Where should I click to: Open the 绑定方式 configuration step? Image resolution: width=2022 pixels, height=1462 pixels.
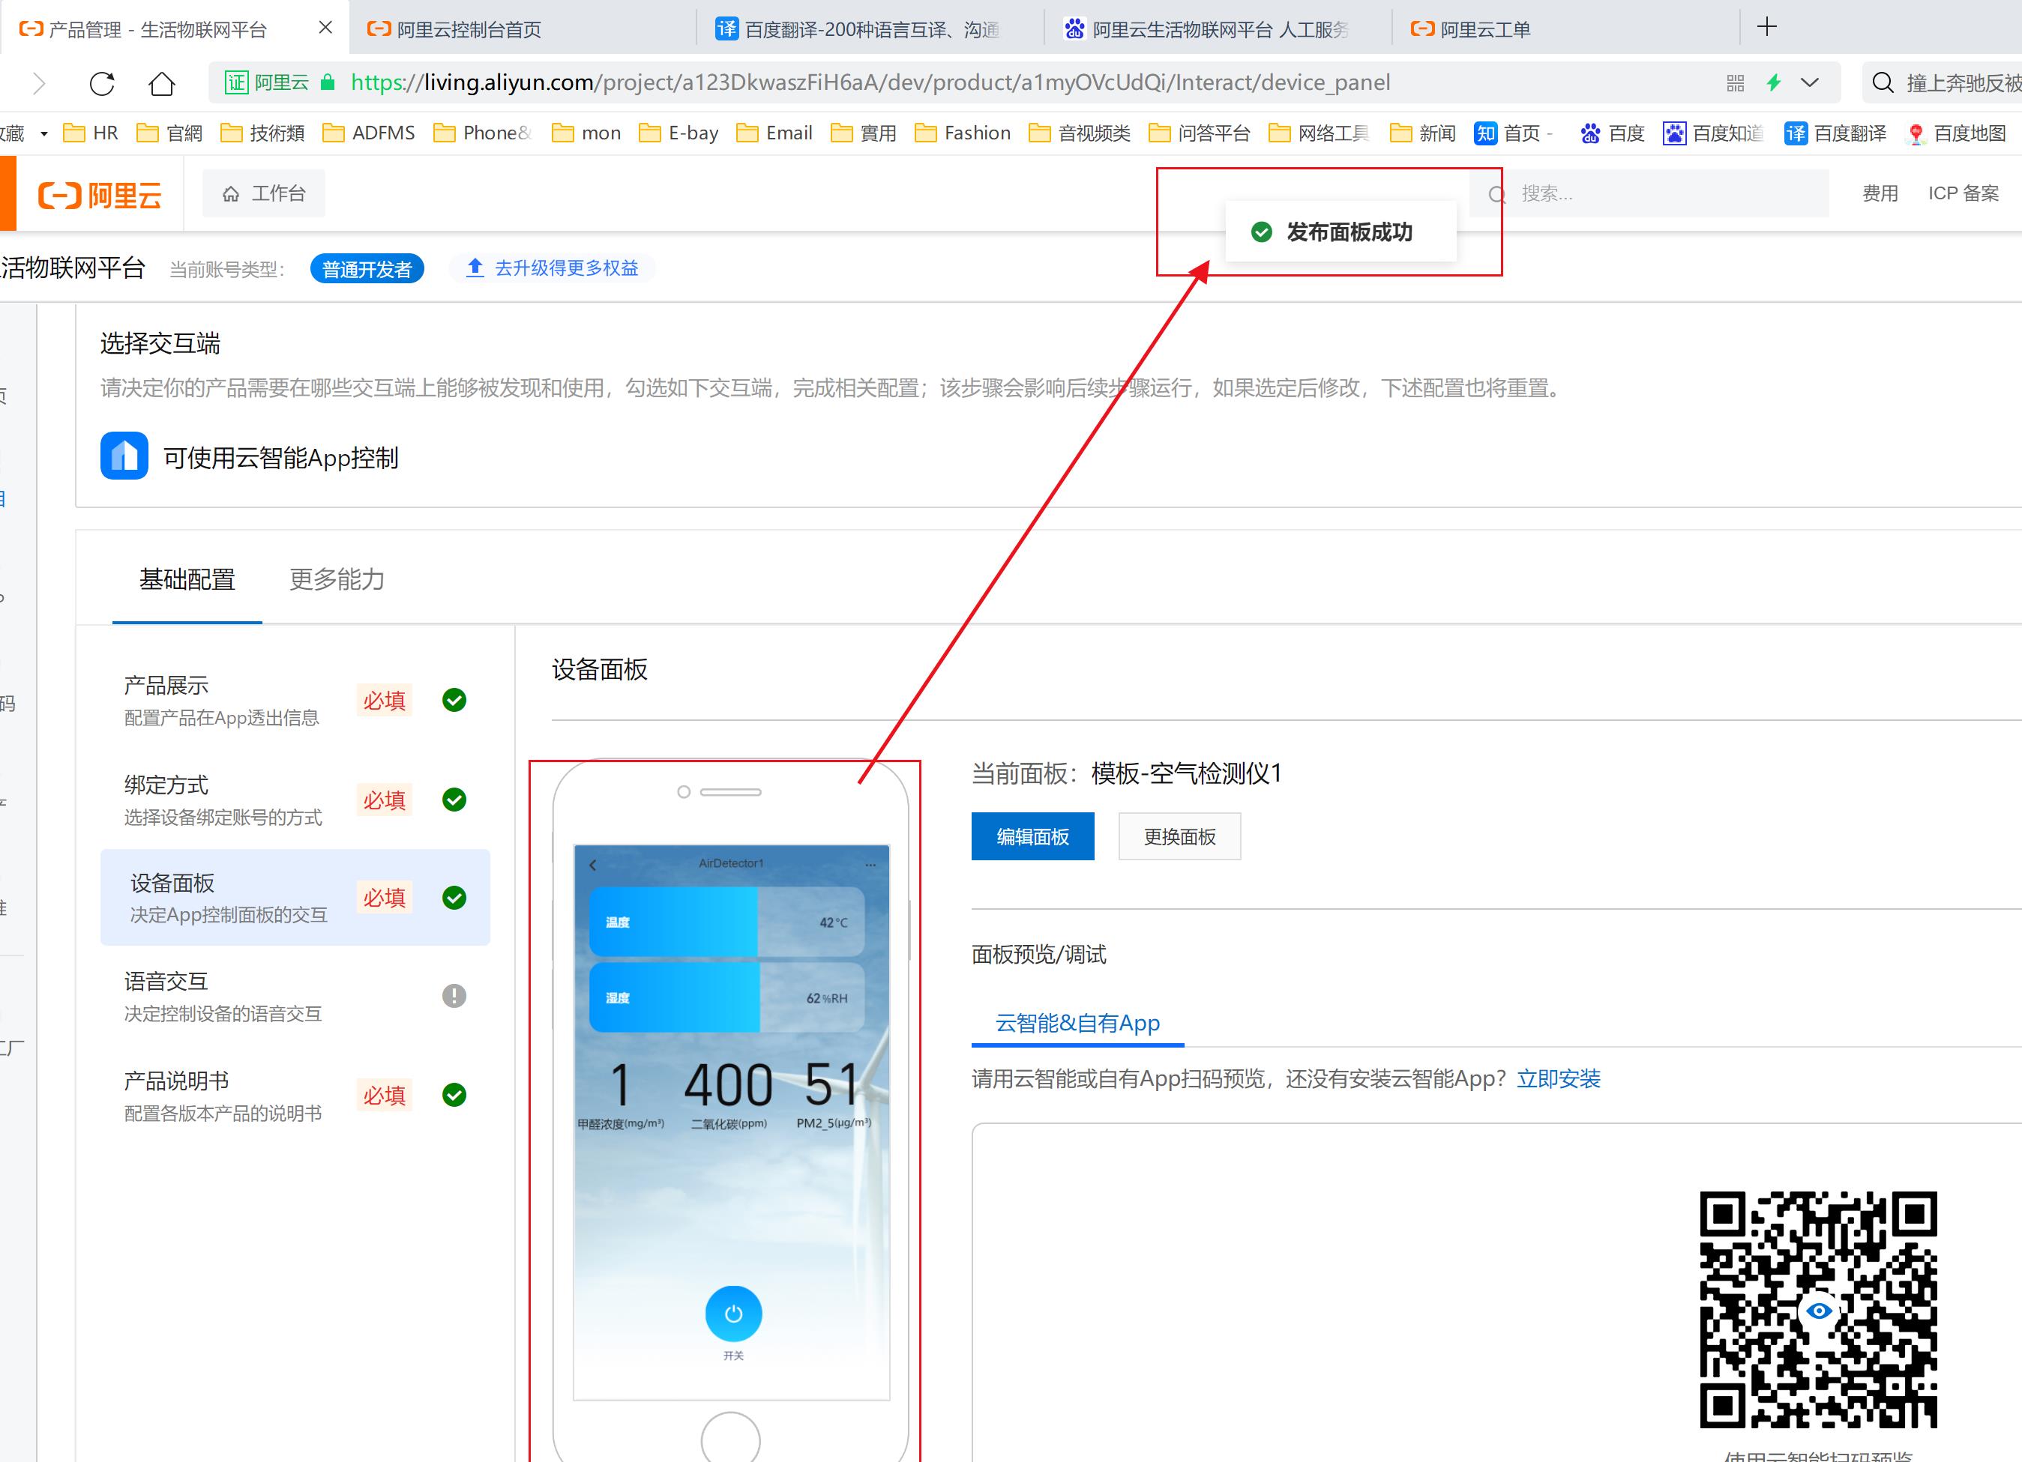[295, 800]
